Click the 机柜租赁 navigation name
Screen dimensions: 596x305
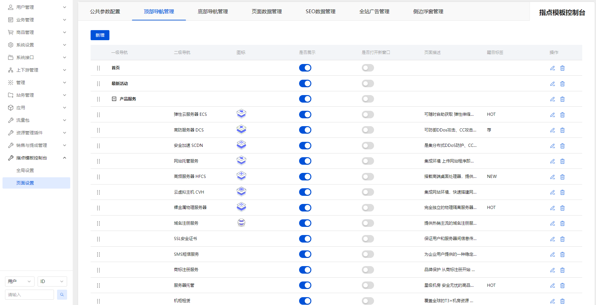tap(182, 301)
